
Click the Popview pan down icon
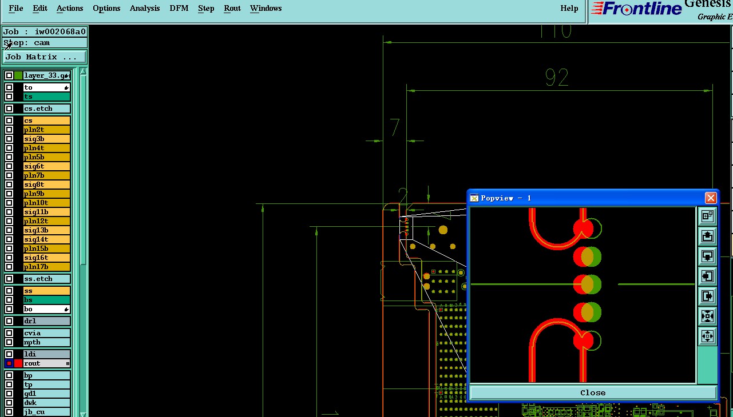(707, 256)
